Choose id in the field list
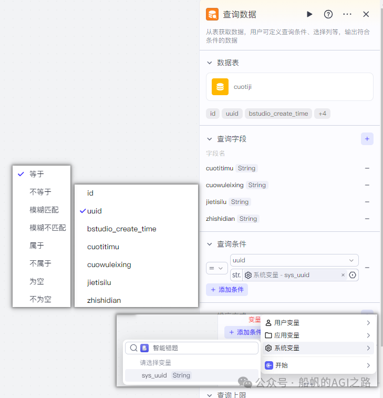The image size is (383, 398). [x=136, y=193]
